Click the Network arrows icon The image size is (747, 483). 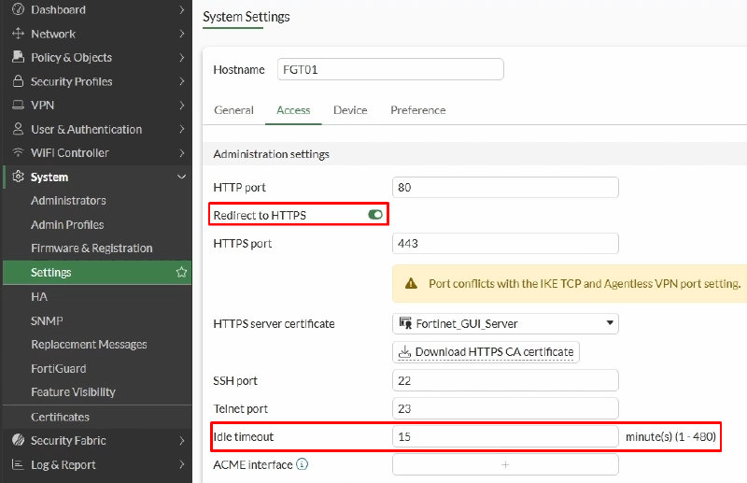point(18,34)
